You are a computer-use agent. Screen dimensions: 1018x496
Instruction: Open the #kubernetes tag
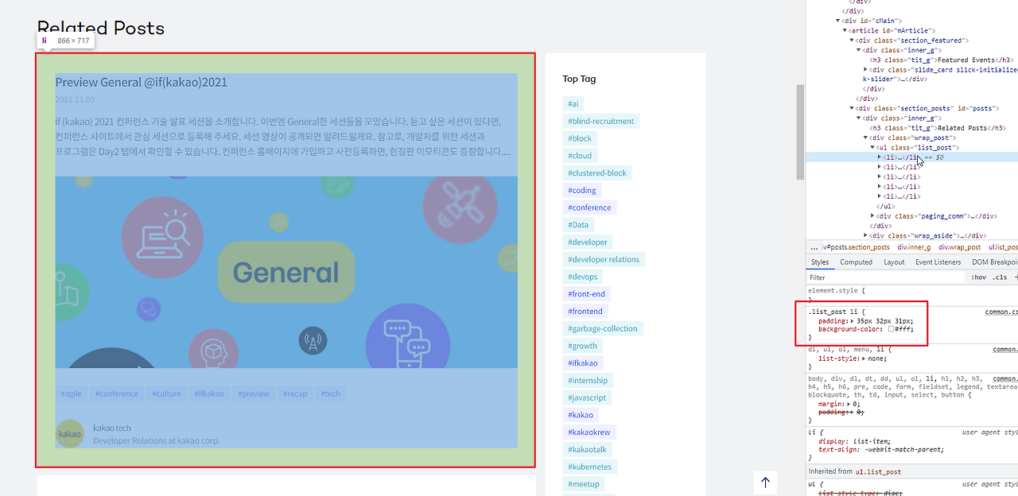[589, 467]
